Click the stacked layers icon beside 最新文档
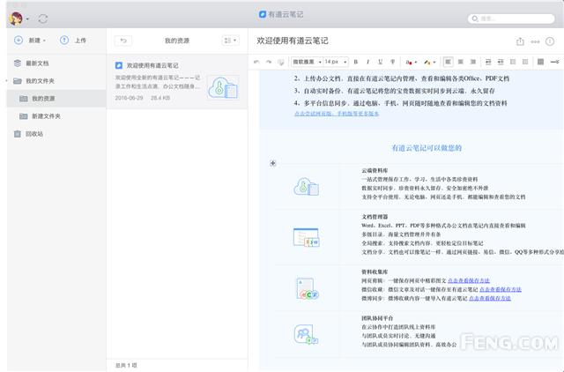 (x=18, y=63)
